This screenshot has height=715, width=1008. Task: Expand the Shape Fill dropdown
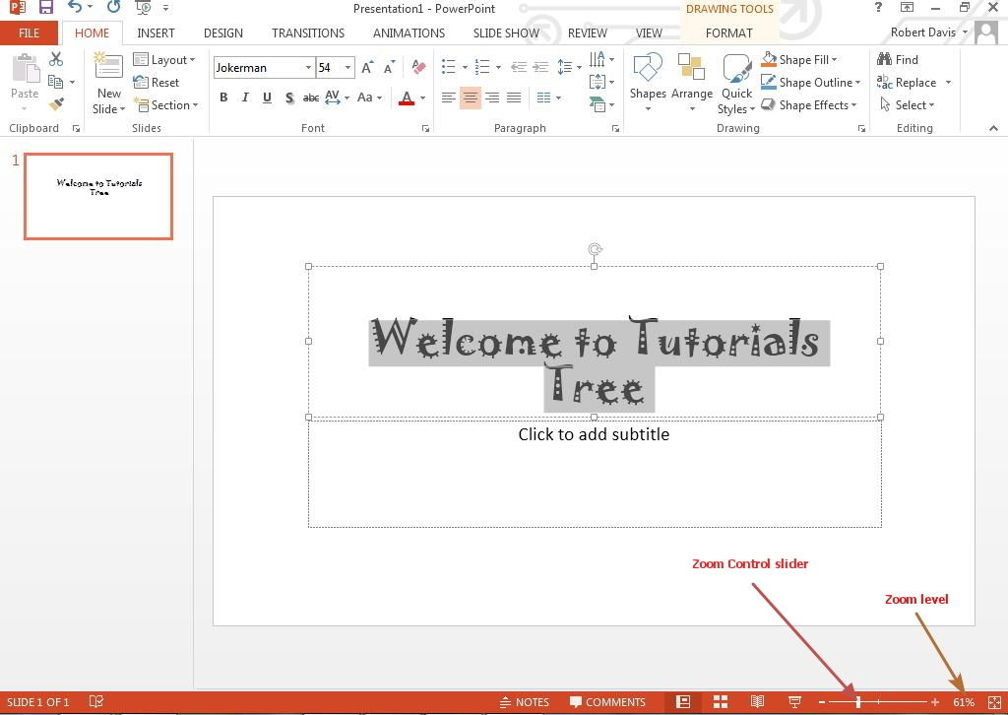tap(834, 60)
